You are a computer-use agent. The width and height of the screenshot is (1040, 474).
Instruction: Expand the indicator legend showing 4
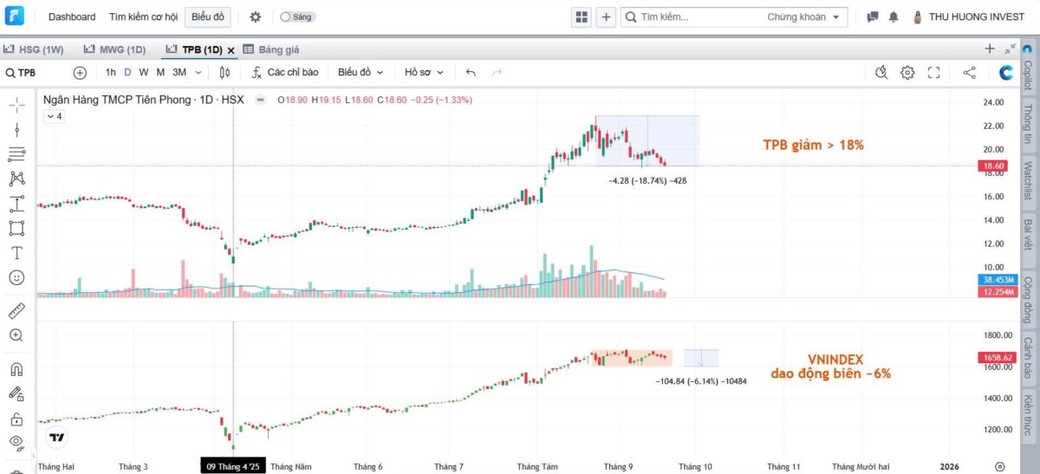(x=54, y=115)
